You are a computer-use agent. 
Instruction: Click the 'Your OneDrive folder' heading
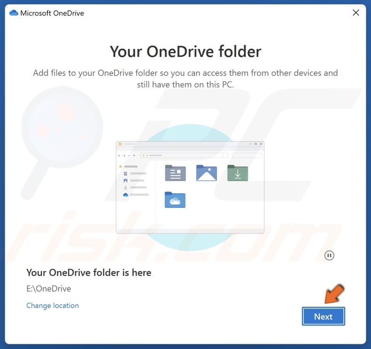185,51
